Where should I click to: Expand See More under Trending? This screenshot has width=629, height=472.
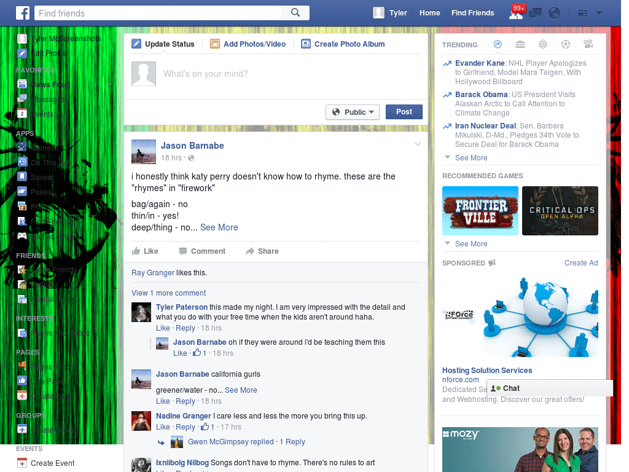(471, 158)
